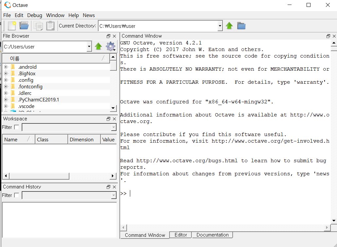Sort Workspace by Dimension column

(x=84, y=139)
